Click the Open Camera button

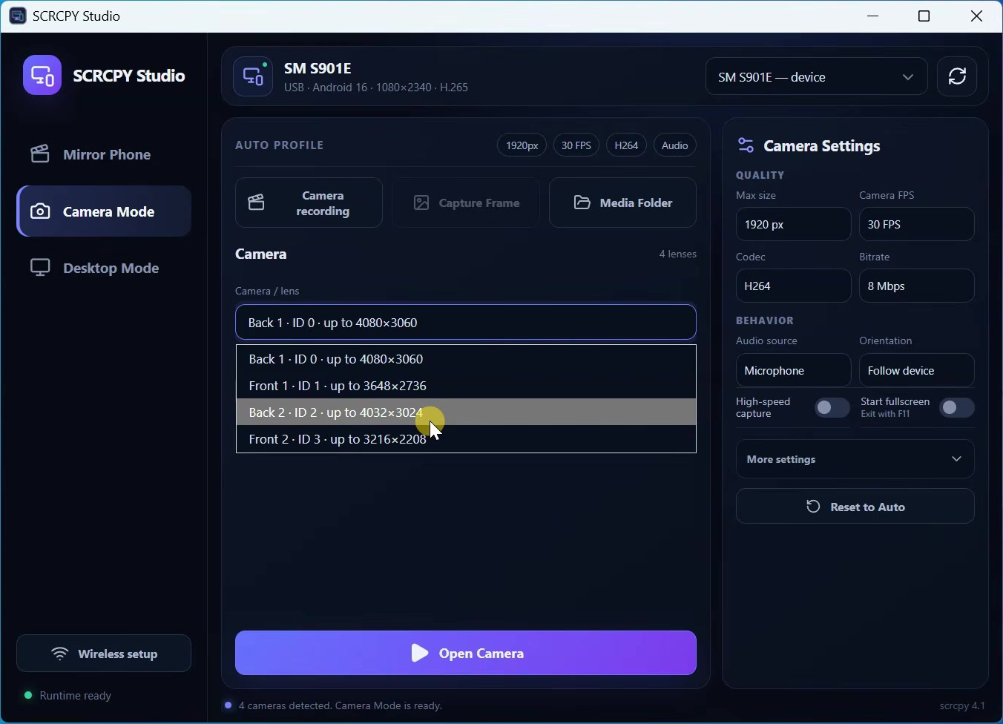pos(467,653)
